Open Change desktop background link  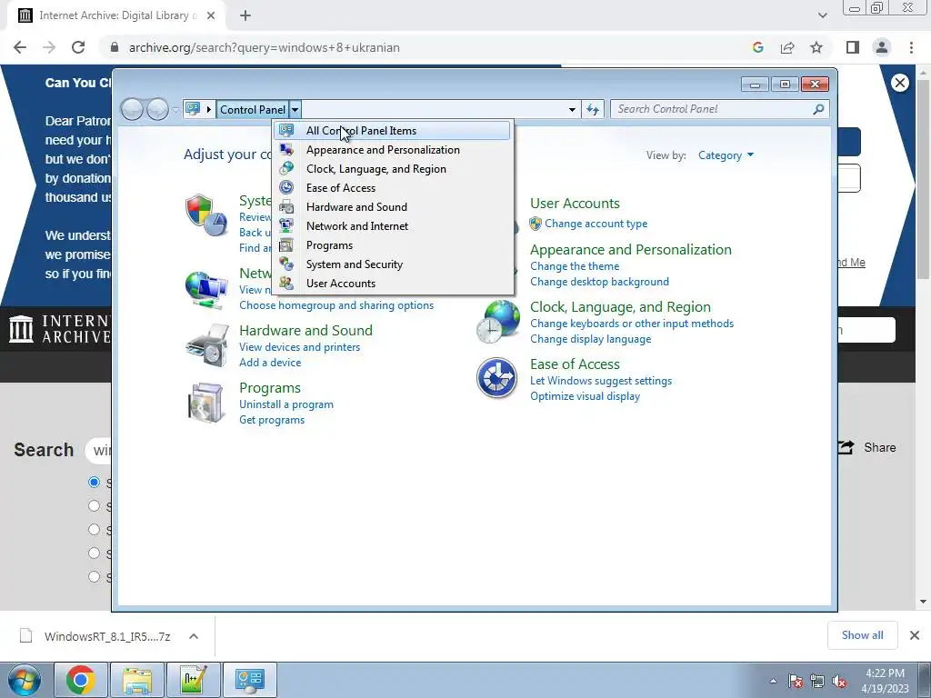point(600,282)
